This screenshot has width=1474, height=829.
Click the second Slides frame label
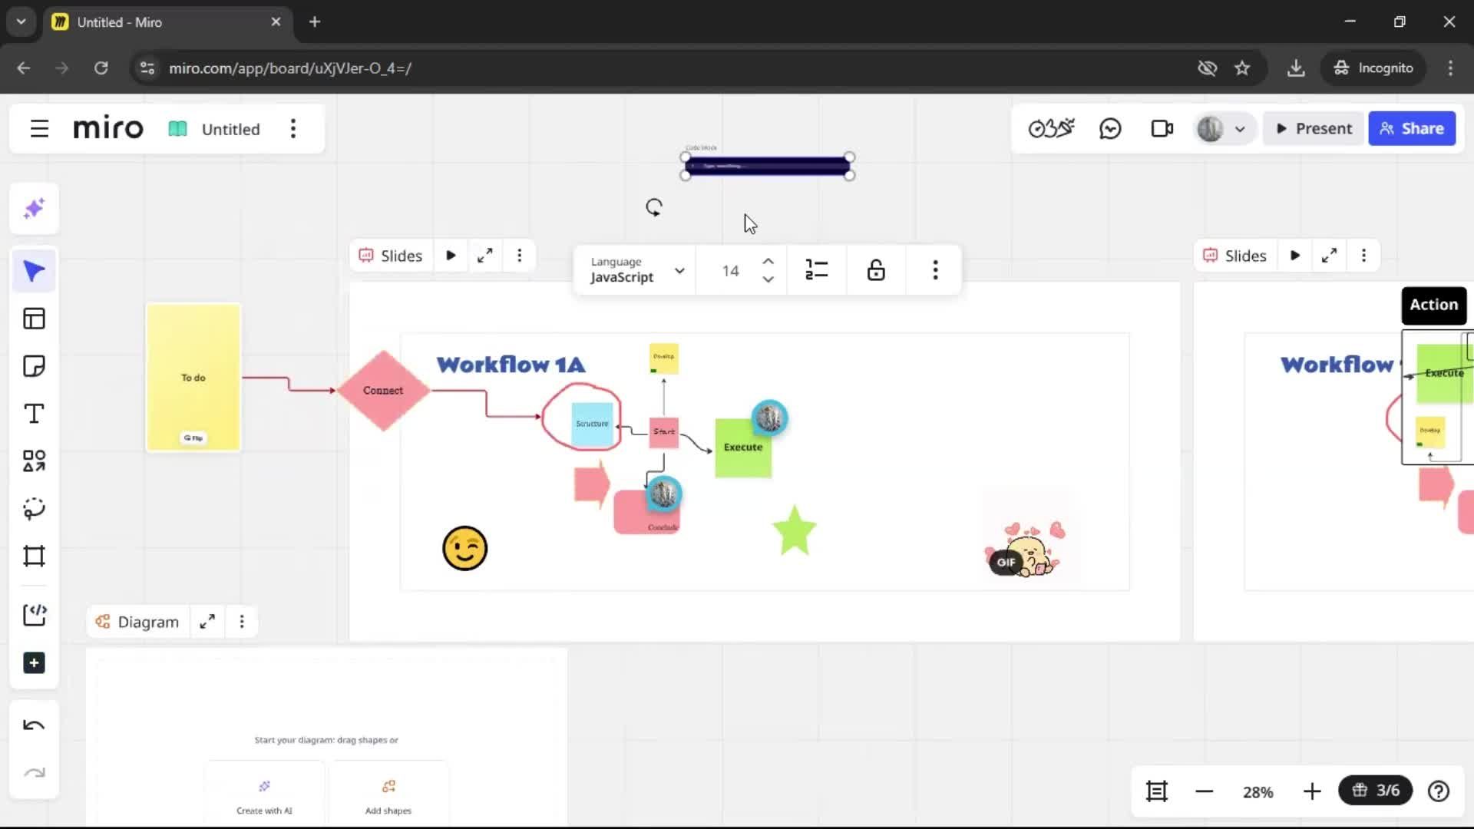pos(1234,256)
